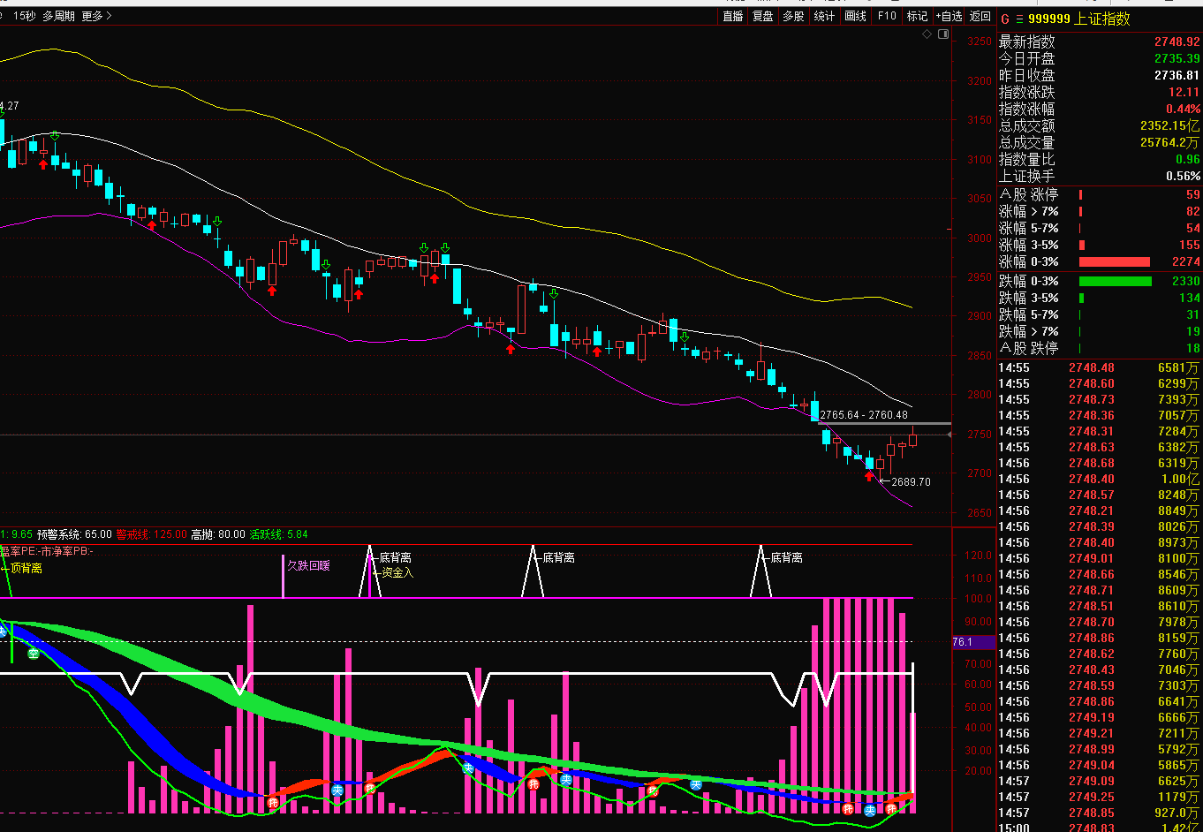Open the 直播 live broadcast tool
This screenshot has height=832, width=1203.
pos(732,16)
